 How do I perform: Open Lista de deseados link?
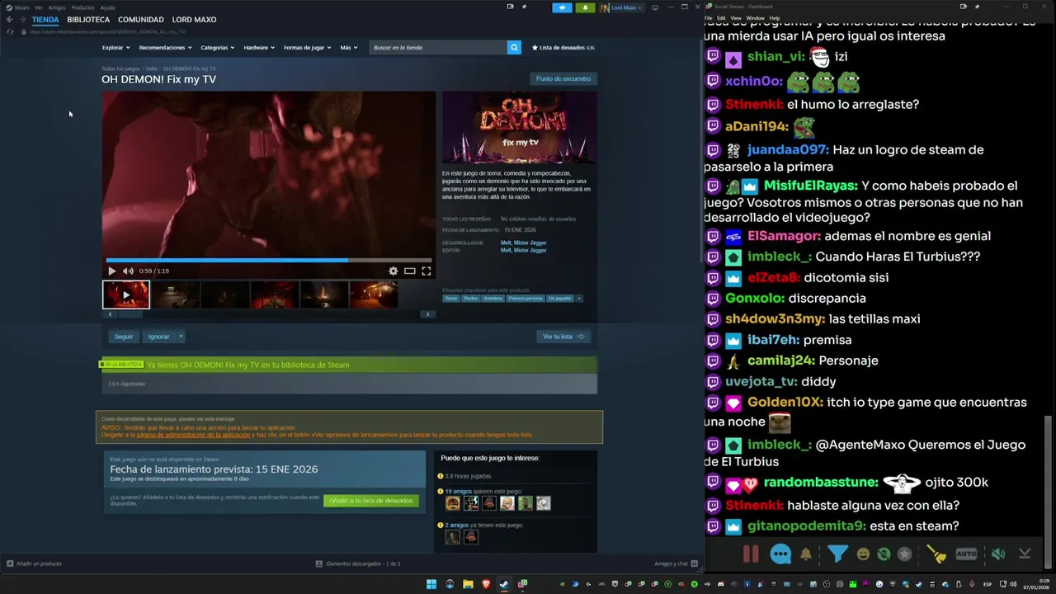pos(563,48)
